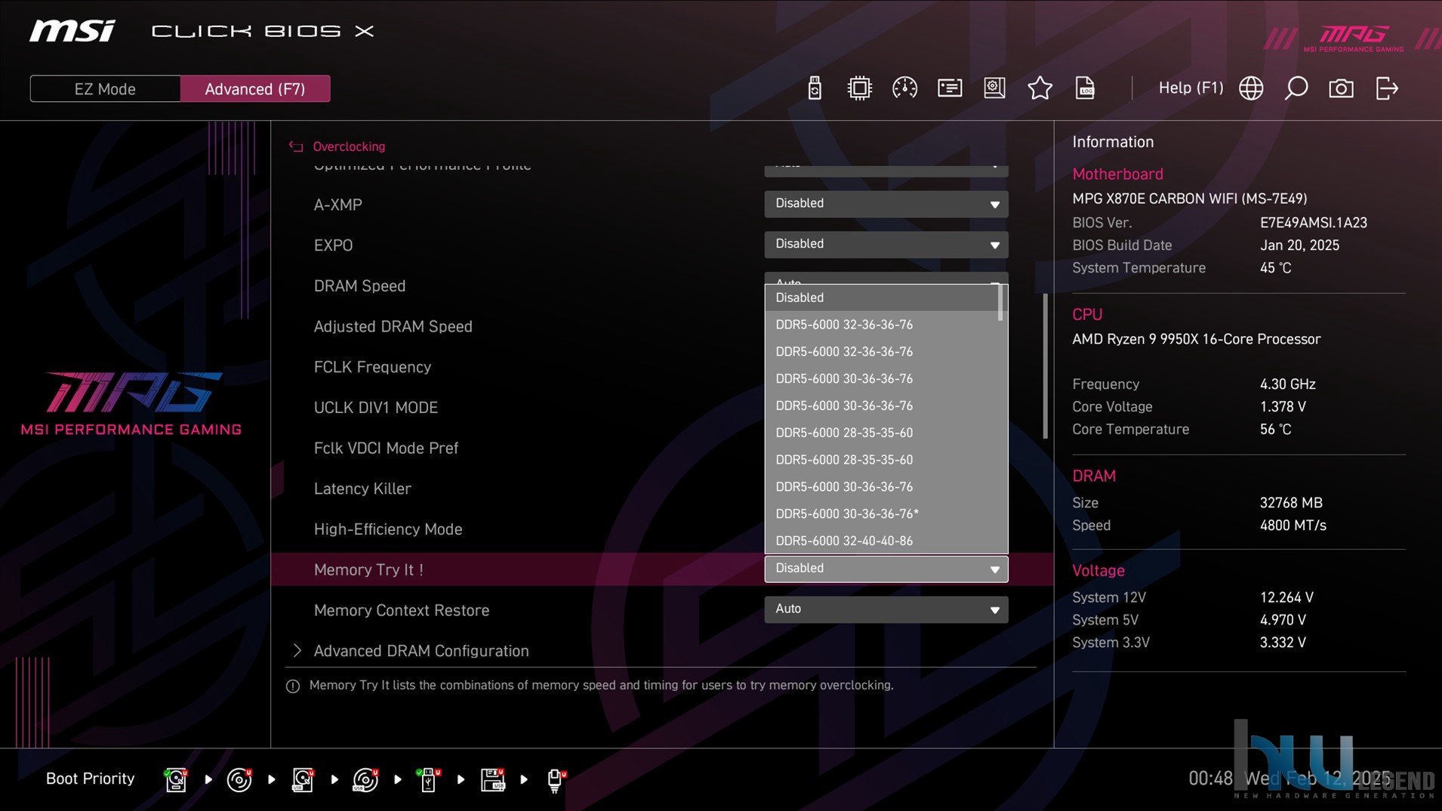The image size is (1442, 811).
Task: Open the CPU chip info icon
Action: (x=859, y=88)
